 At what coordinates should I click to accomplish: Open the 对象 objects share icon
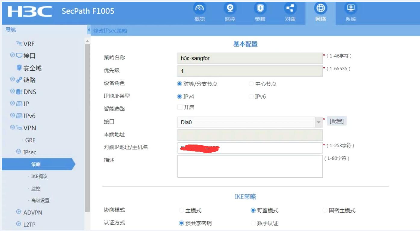pos(290,8)
